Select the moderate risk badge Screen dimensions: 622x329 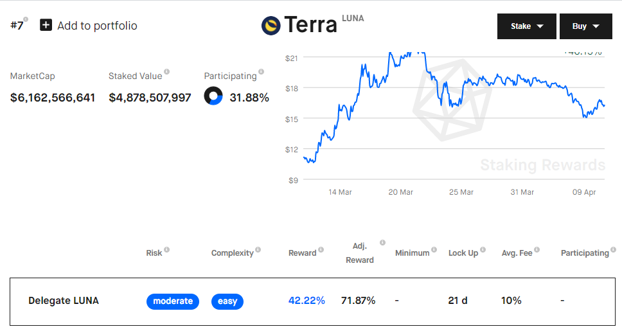pos(173,301)
